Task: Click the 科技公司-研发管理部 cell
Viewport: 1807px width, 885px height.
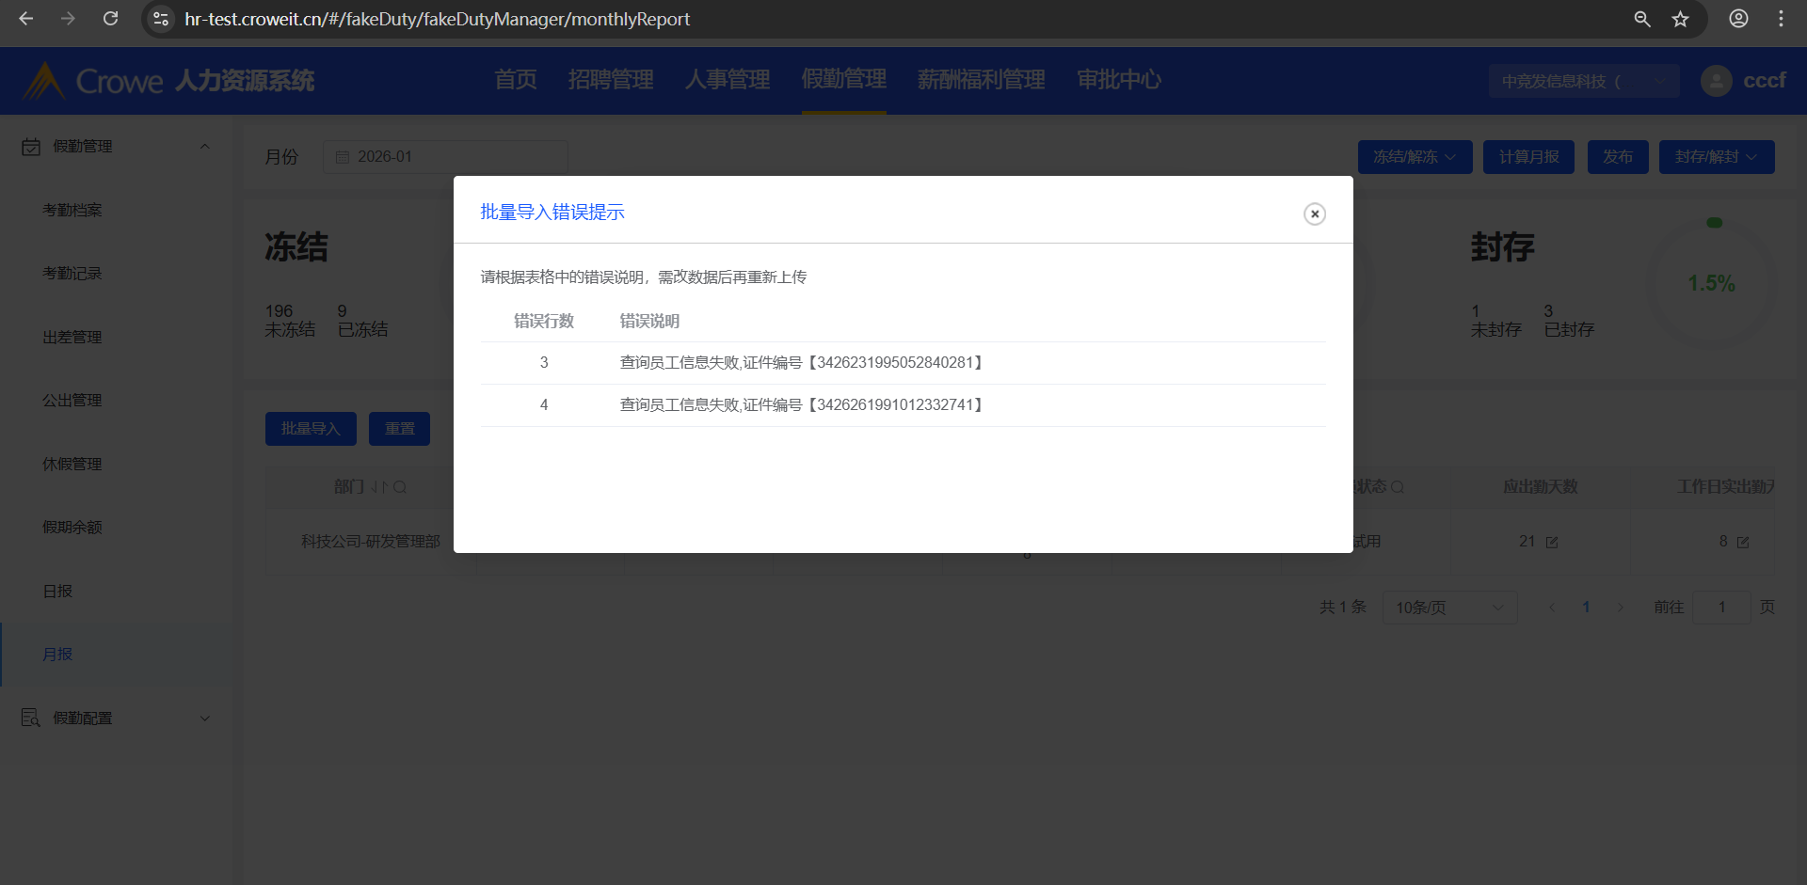Action: coord(371,542)
